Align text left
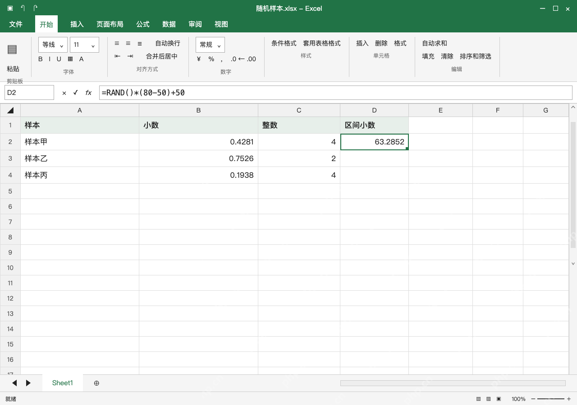The image size is (577, 405). coord(117,43)
